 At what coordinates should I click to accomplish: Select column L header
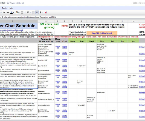[x=133, y=21]
